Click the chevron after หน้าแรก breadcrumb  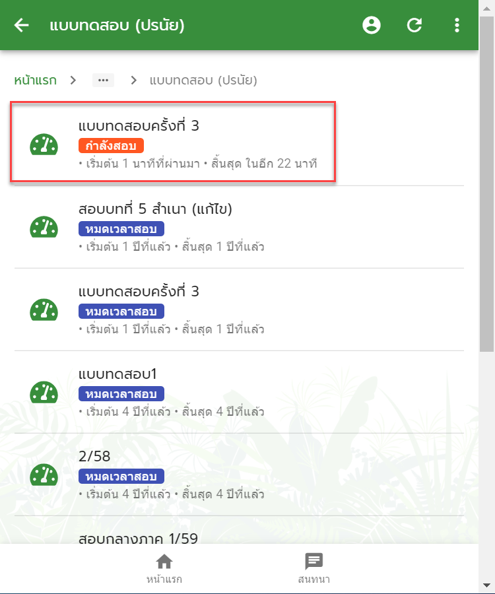tap(73, 81)
